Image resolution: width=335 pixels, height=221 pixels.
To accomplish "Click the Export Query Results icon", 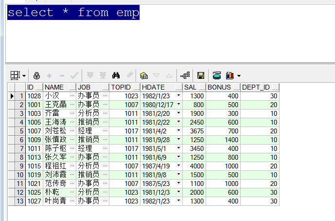I will (x=217, y=75).
